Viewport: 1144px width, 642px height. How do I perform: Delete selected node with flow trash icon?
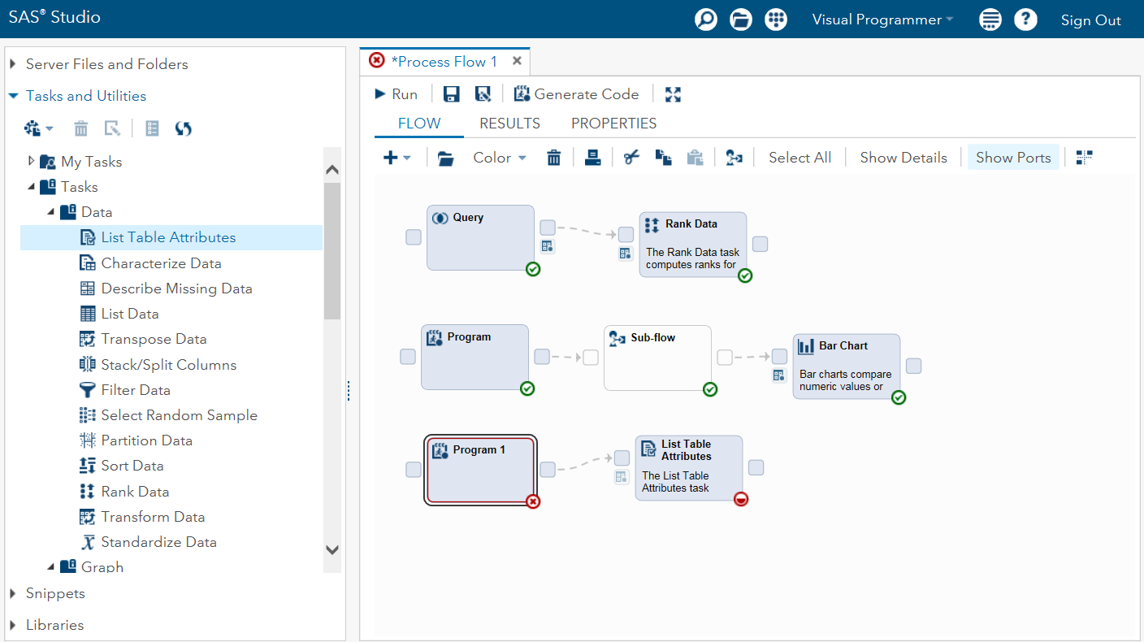tap(554, 158)
